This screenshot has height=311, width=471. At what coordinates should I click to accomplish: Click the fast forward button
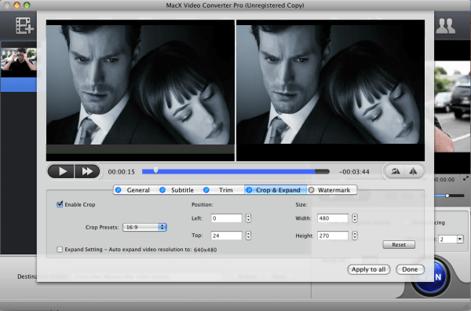pyautogui.click(x=87, y=171)
